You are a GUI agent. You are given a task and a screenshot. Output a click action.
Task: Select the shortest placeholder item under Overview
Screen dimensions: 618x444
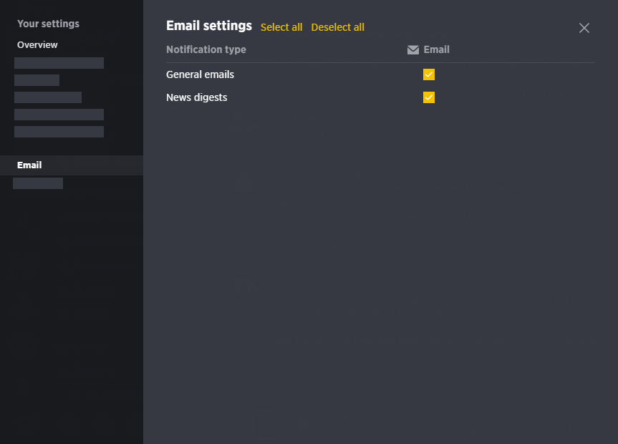click(37, 80)
